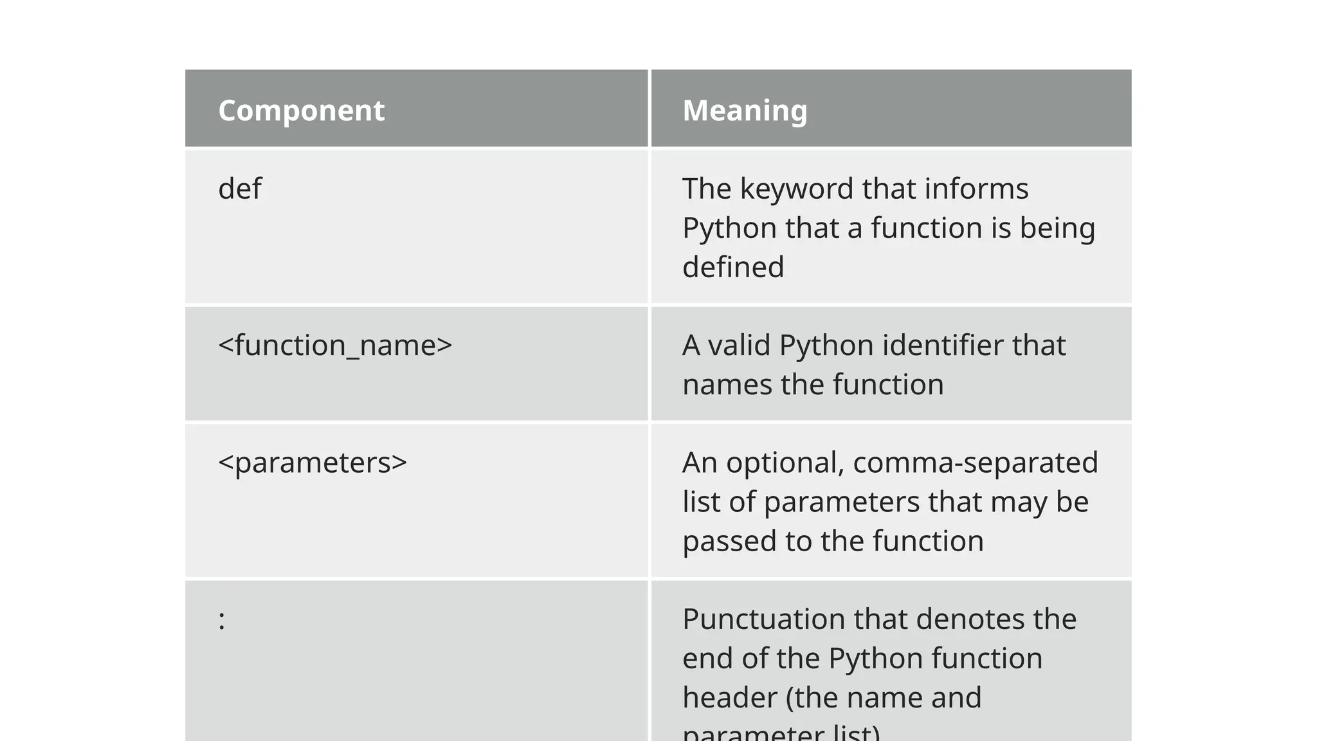The height and width of the screenshot is (741, 1317).
Task: Click the colon ":" component cell
Action: tap(223, 621)
